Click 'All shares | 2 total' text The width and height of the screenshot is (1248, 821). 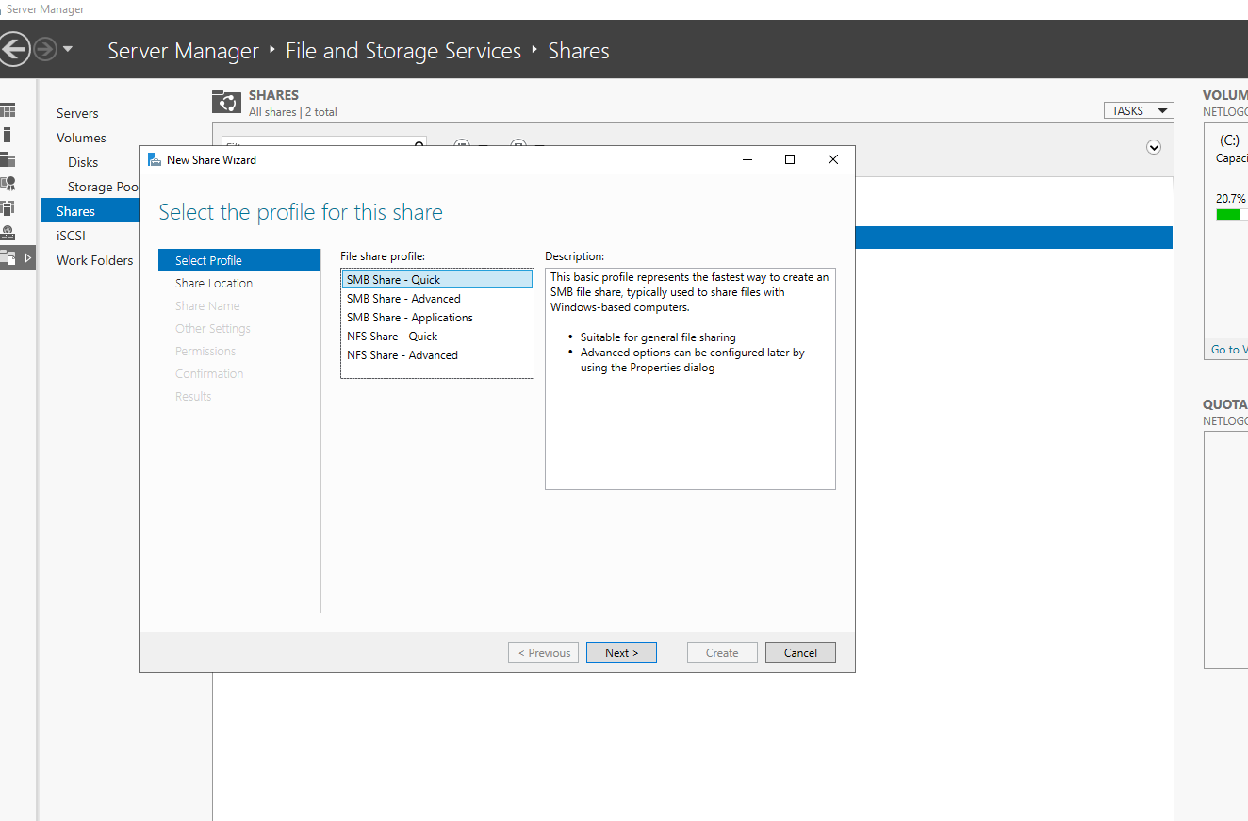coord(292,112)
